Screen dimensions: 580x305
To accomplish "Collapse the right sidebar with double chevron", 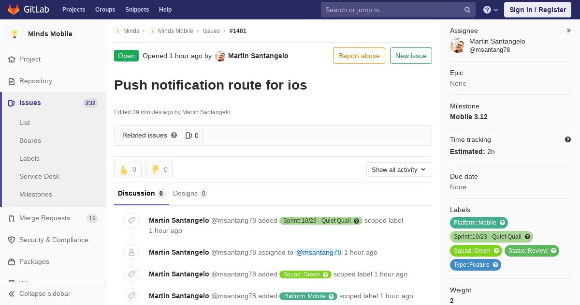I will tap(569, 30).
